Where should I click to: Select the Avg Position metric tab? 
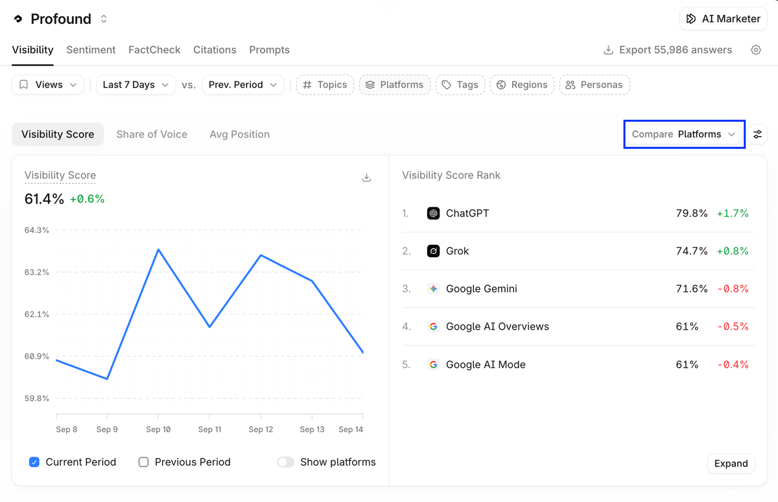click(x=239, y=134)
